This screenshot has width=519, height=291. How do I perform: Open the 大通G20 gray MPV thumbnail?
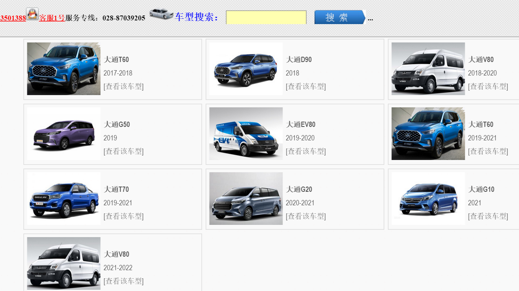[x=246, y=198]
